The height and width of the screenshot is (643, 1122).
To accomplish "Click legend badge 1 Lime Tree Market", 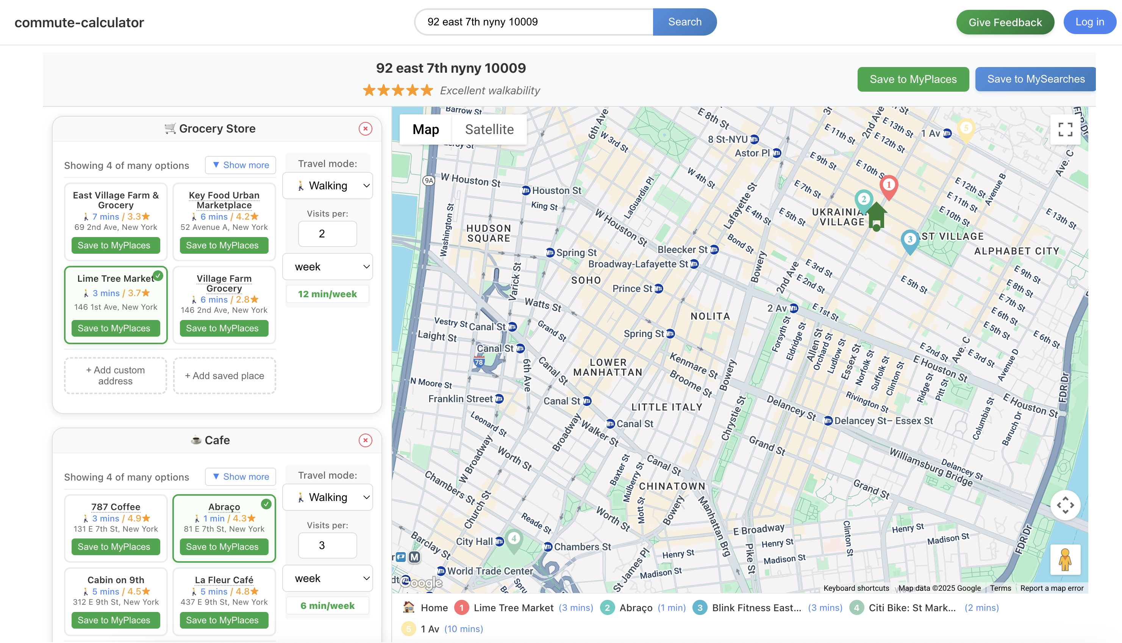I will 462,608.
